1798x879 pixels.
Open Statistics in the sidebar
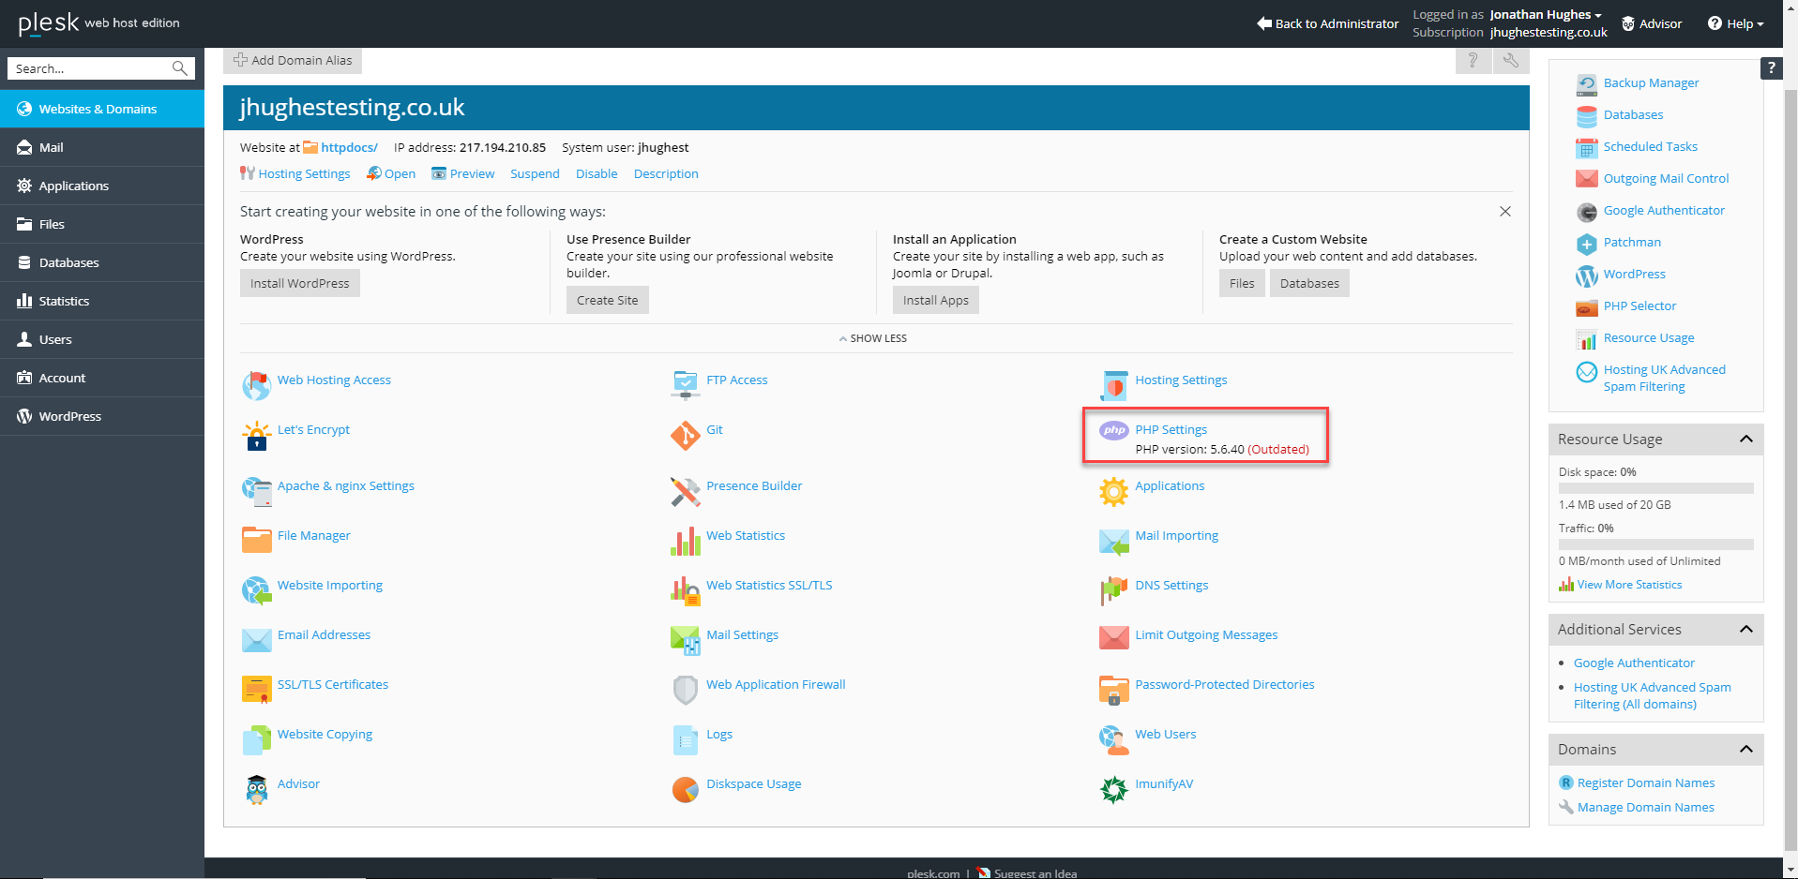102,301
